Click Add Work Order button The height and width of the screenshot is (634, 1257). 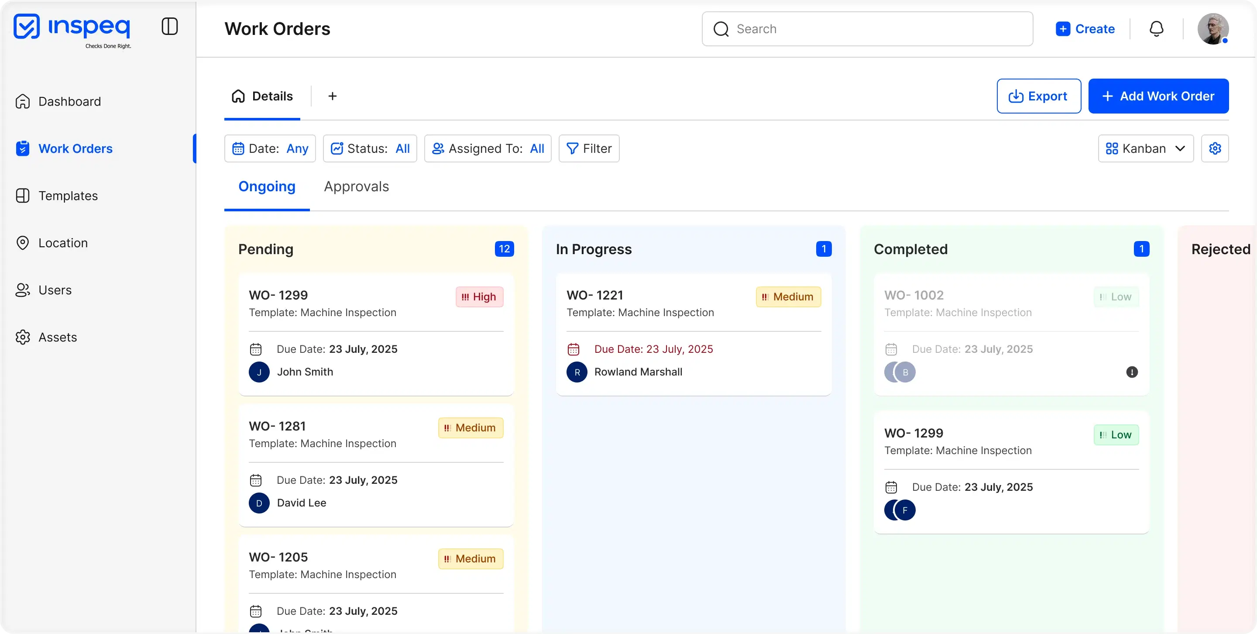pyautogui.click(x=1158, y=96)
